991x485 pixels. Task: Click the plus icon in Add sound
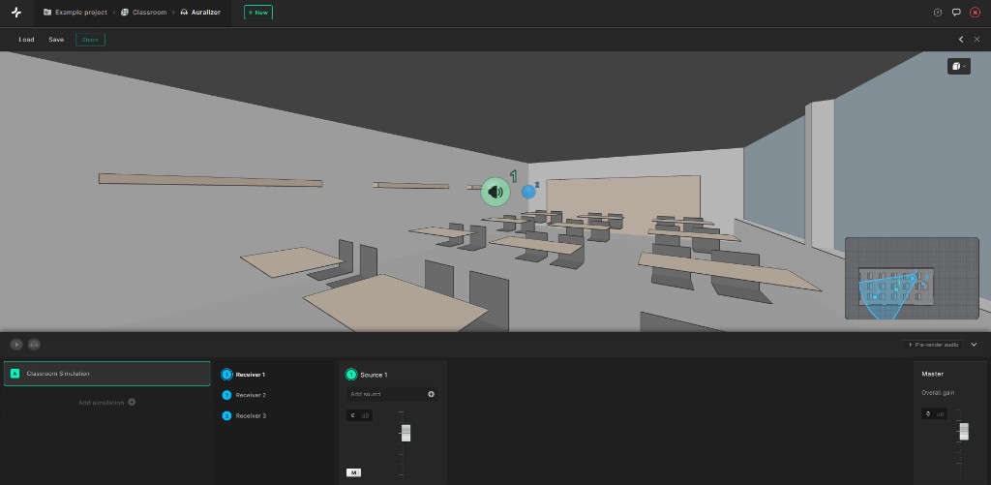tap(431, 394)
